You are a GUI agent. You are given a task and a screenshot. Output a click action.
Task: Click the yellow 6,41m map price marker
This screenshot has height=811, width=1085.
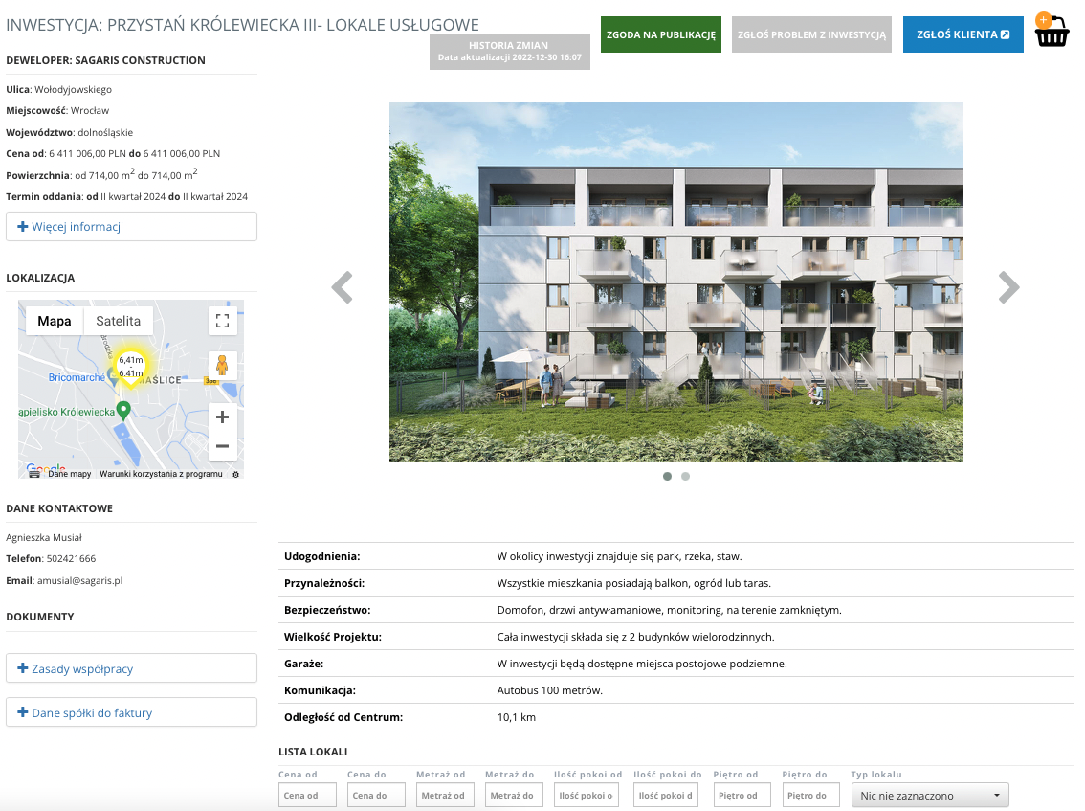point(131,367)
